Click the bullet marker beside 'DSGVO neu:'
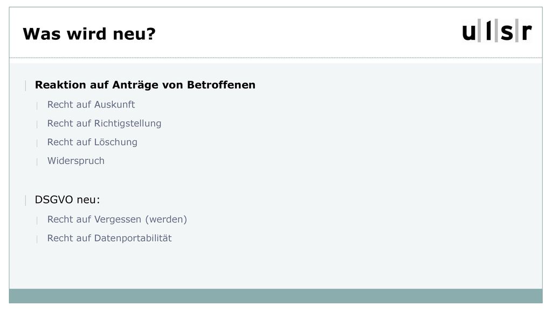Viewport: 552px width, 310px height. pos(26,200)
